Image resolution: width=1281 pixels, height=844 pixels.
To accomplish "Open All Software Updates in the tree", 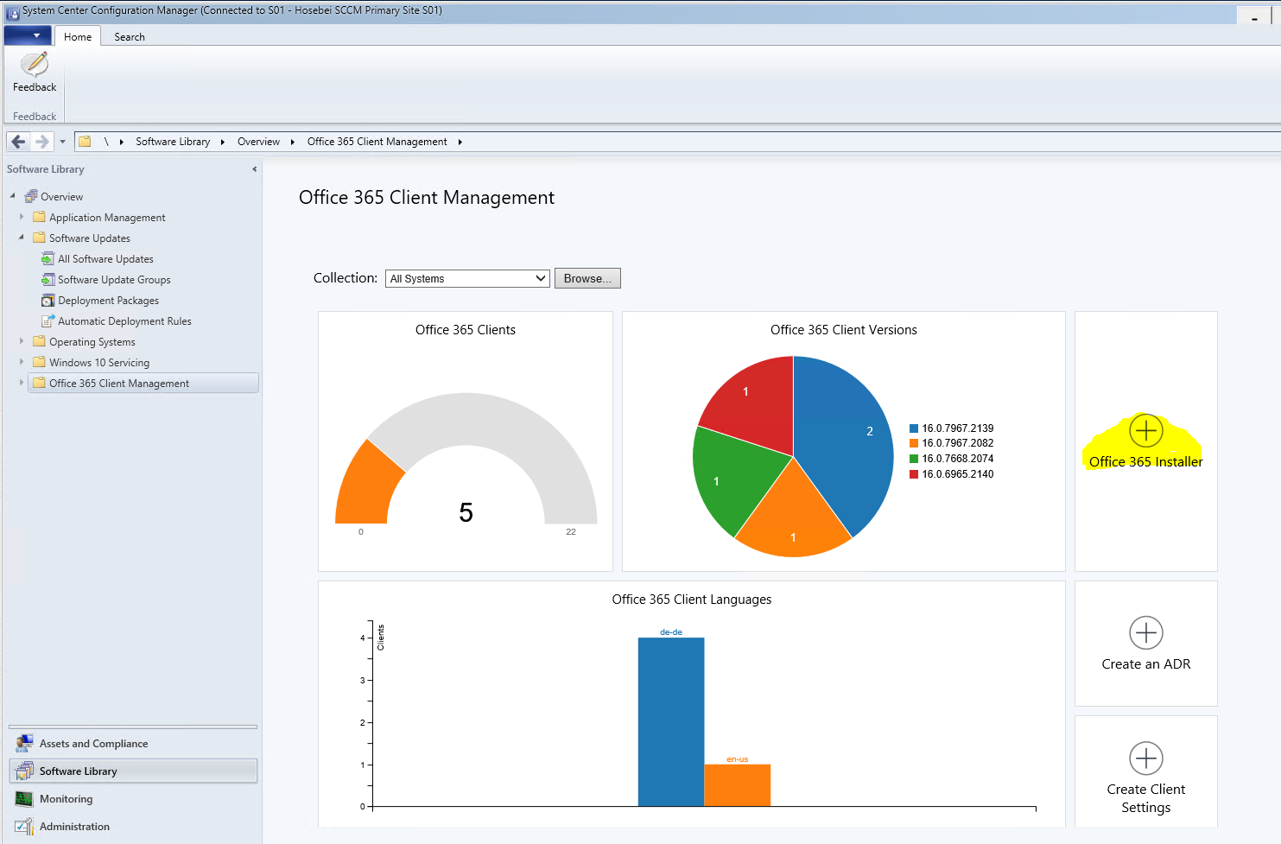I will [105, 259].
